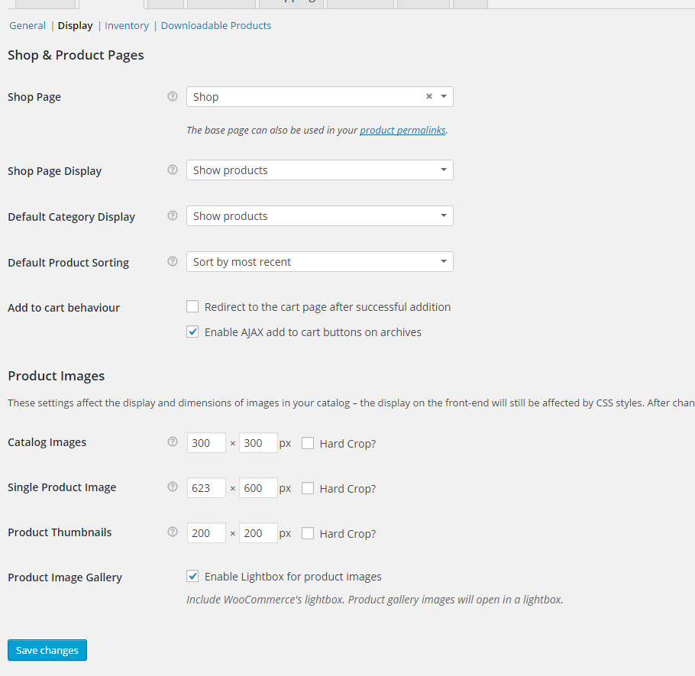
Task: Click help icon for Single Product Image
Action: point(173,487)
